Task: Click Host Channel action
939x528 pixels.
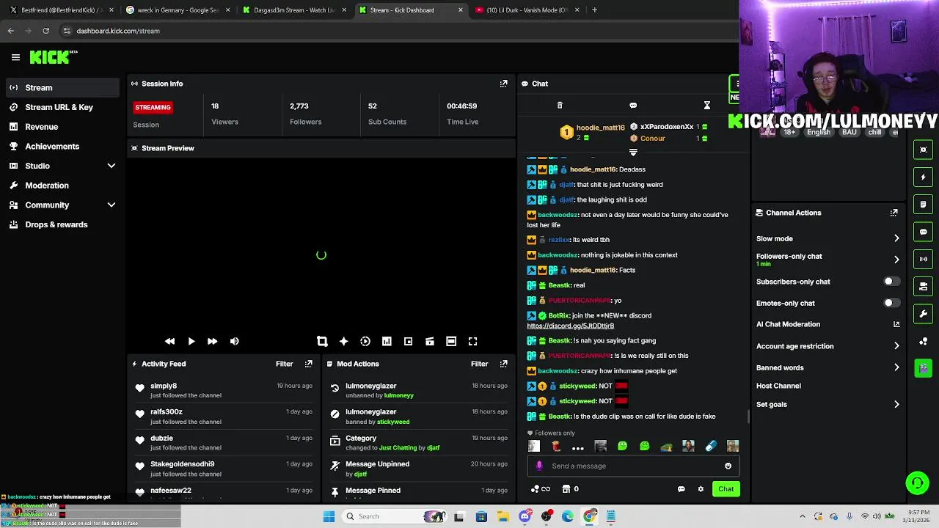Action: (778, 386)
